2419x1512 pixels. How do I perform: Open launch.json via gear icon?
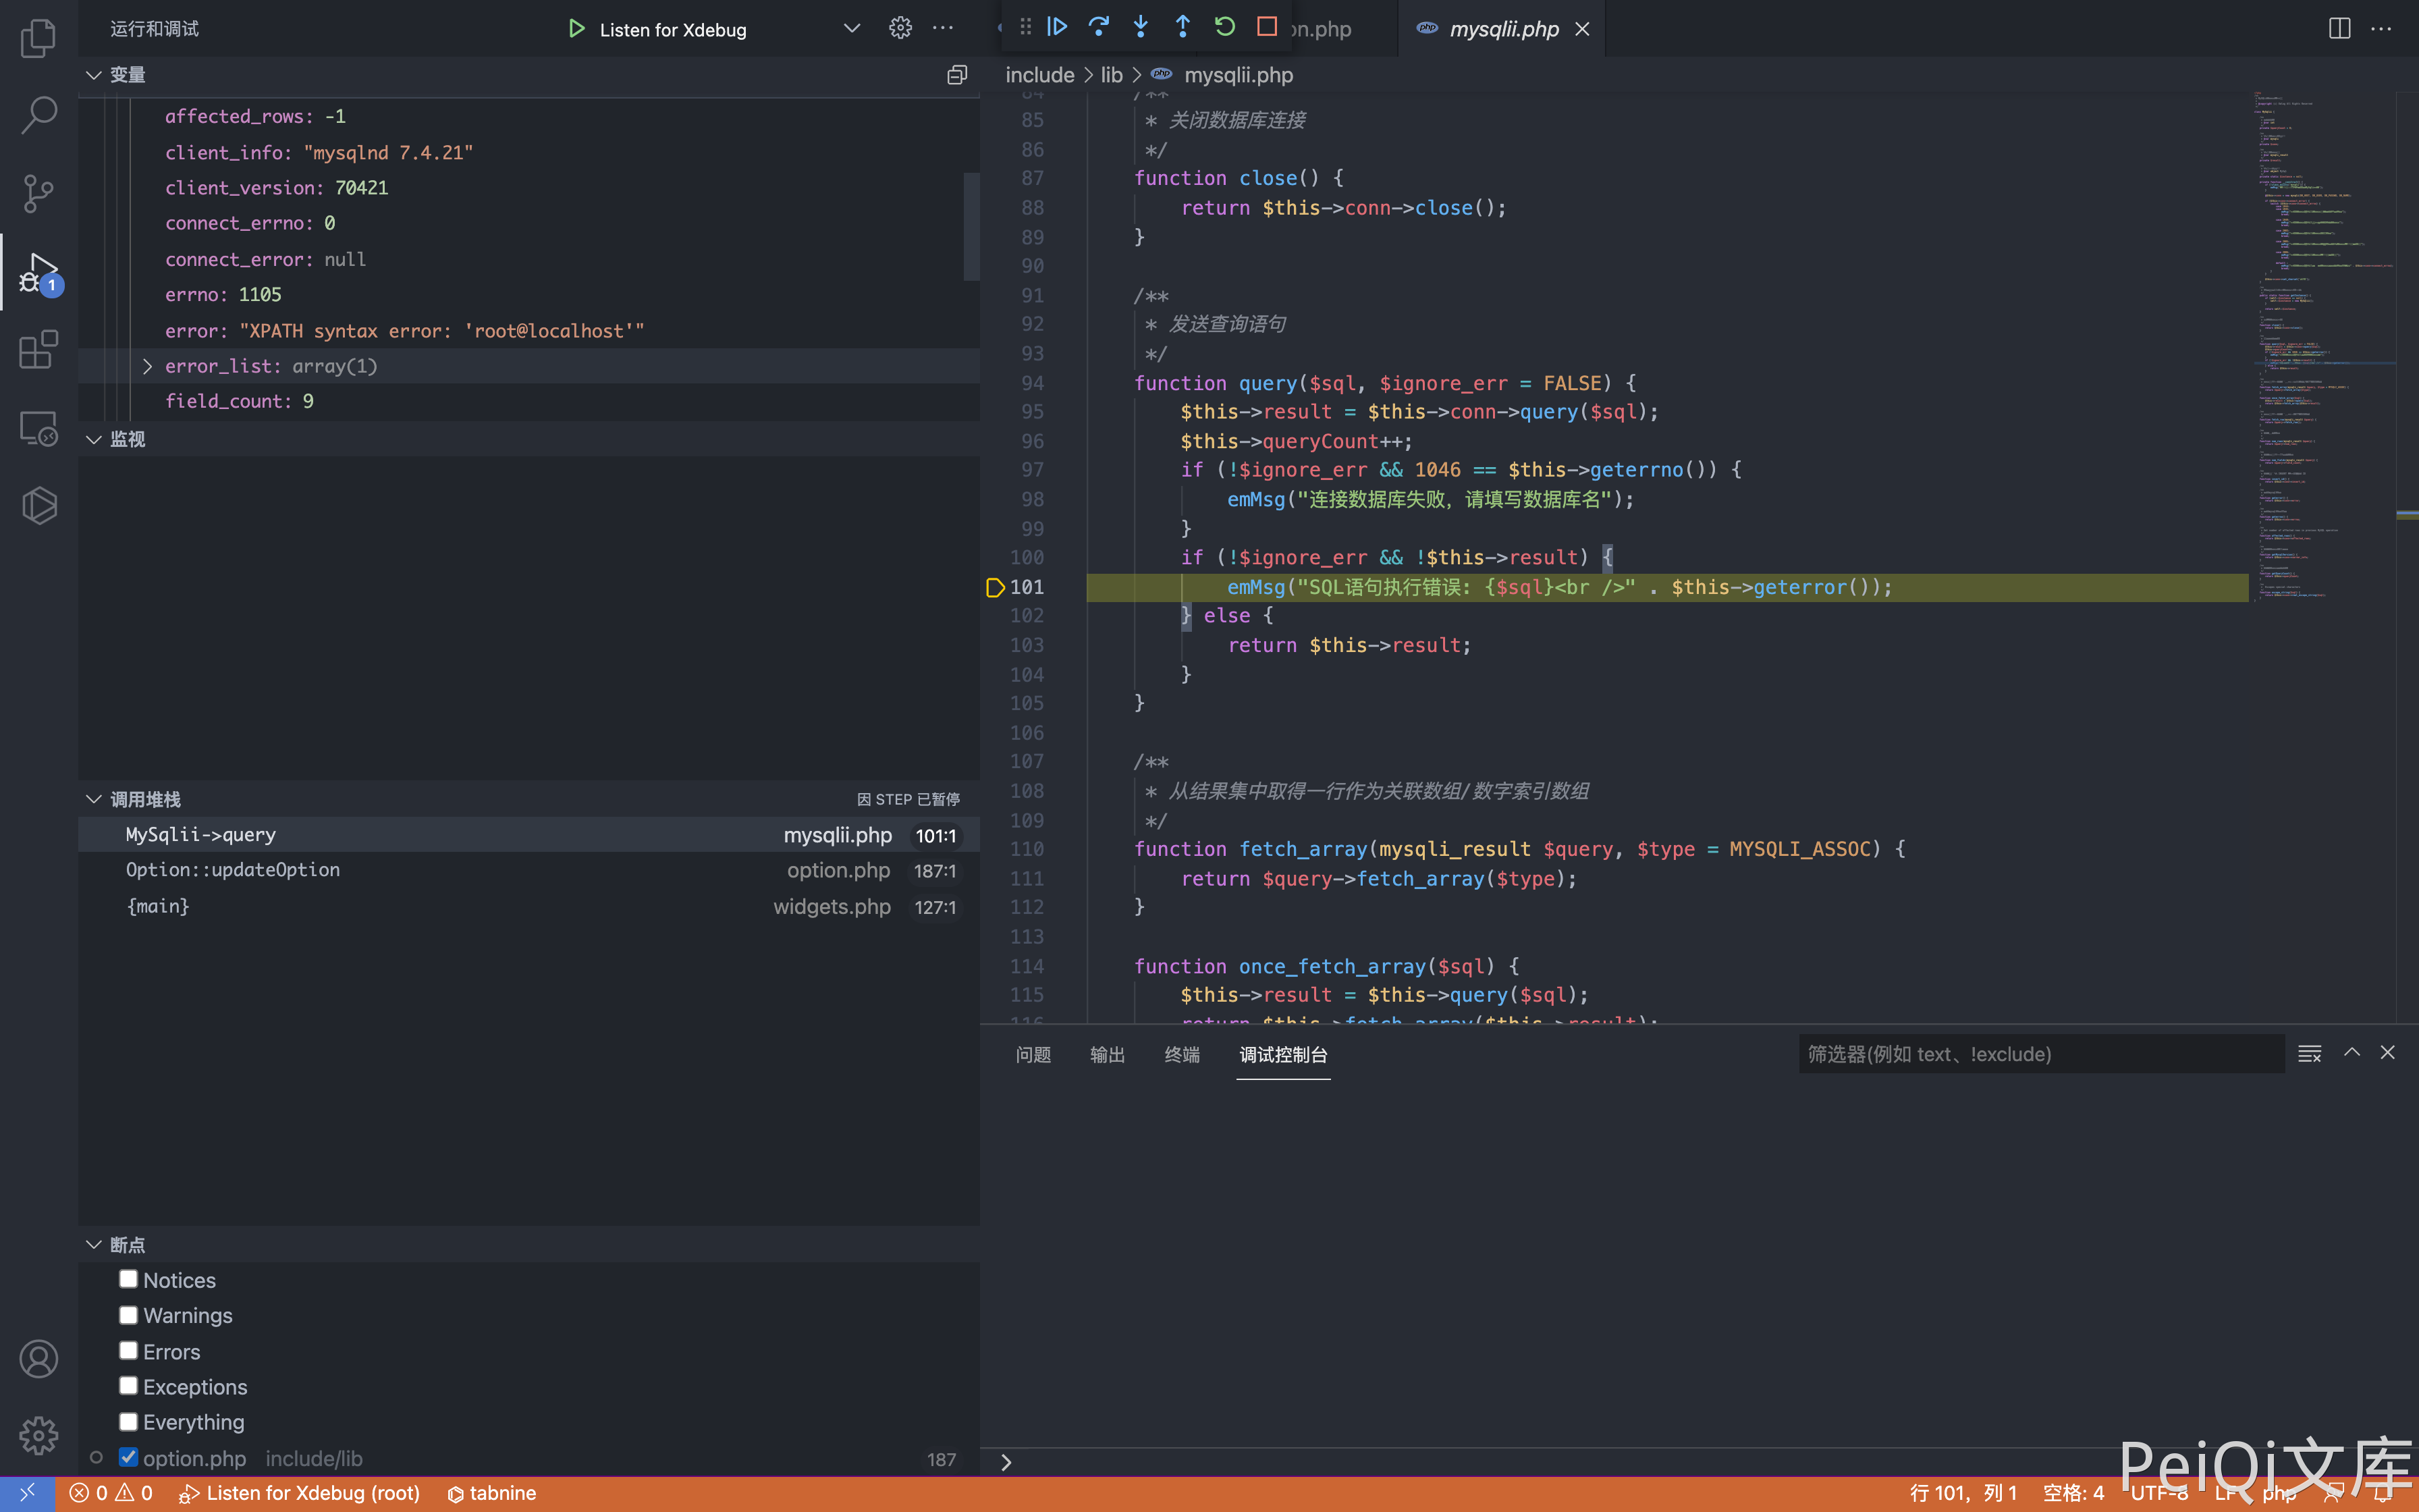pyautogui.click(x=900, y=28)
